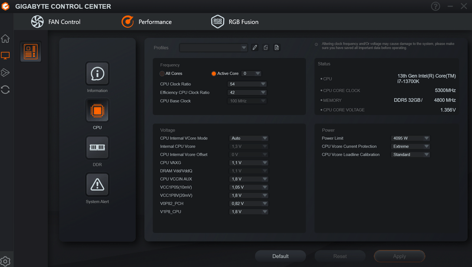Open the arrow-shaped sidebar icon

coord(5,72)
